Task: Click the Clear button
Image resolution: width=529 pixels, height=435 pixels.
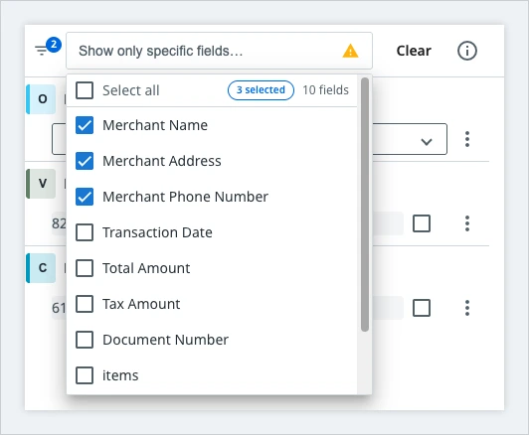Action: click(x=414, y=51)
